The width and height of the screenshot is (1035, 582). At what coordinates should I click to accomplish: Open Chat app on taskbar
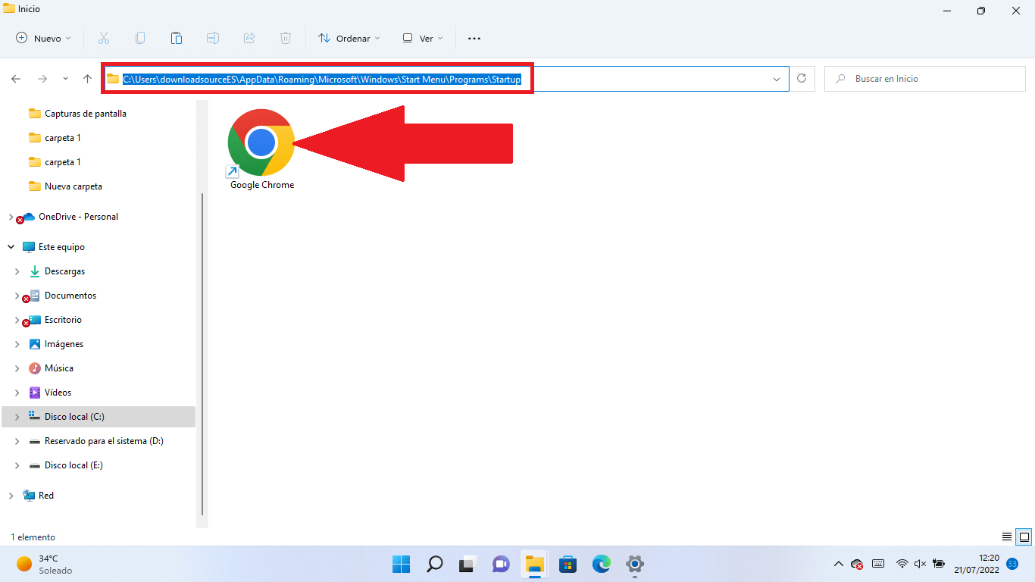tap(501, 564)
